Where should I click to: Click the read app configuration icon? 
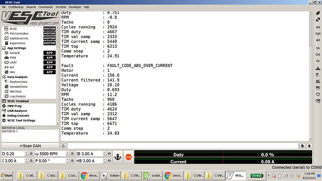pos(318,48)
